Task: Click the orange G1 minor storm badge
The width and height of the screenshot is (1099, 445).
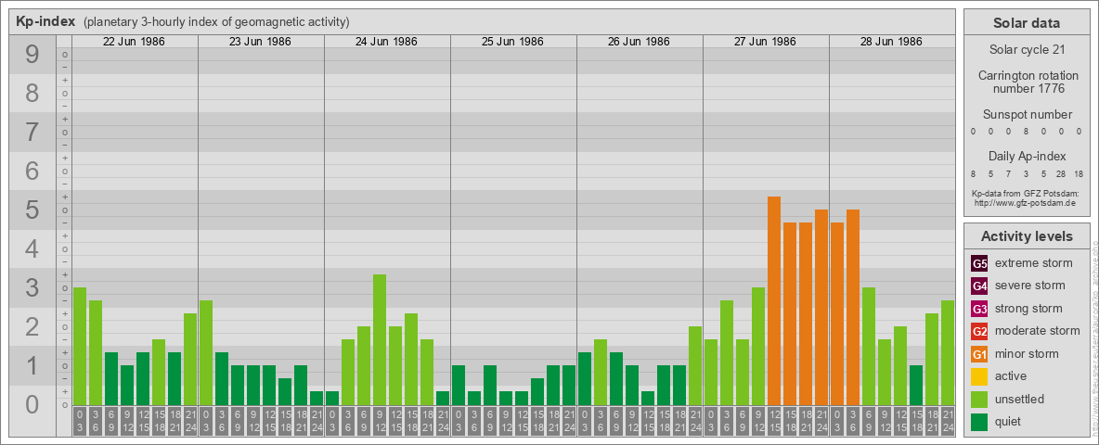Action: tap(979, 353)
